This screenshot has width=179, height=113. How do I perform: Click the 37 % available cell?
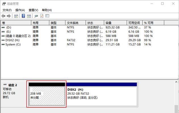coord(148,27)
